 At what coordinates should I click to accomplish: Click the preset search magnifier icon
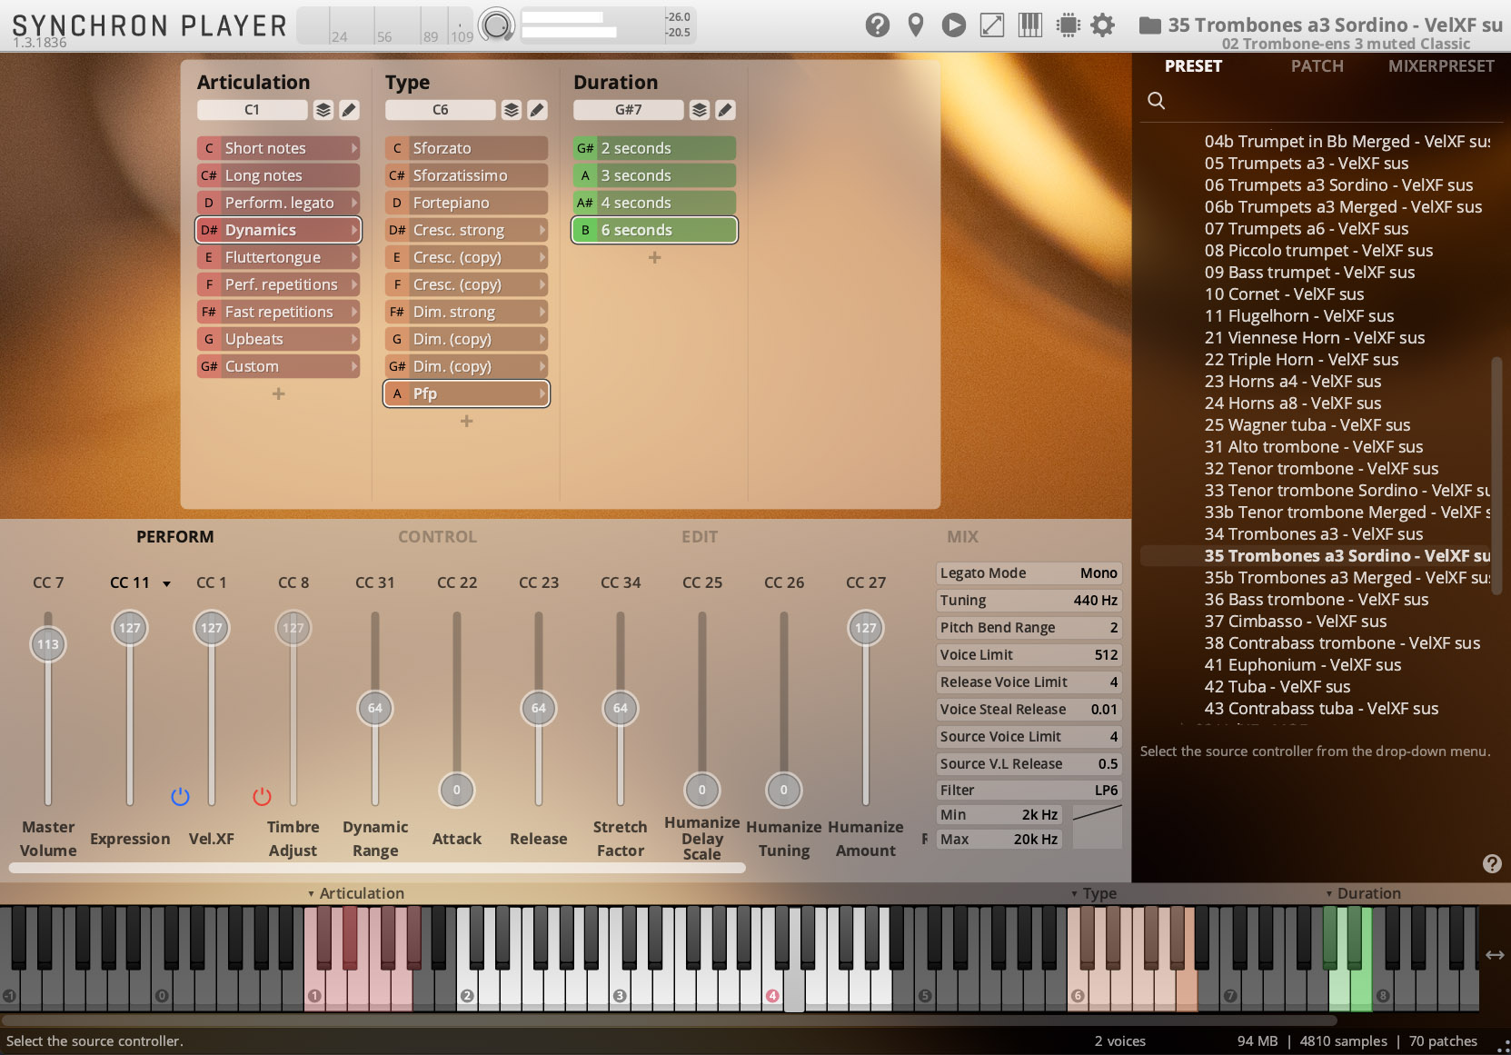coord(1156,100)
